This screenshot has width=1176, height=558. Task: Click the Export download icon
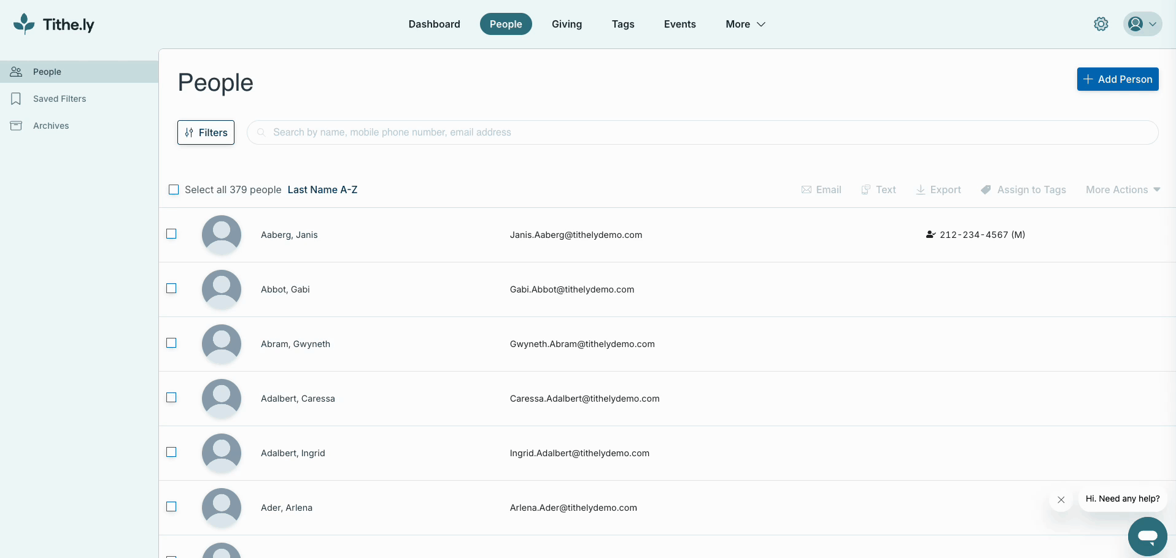click(921, 190)
